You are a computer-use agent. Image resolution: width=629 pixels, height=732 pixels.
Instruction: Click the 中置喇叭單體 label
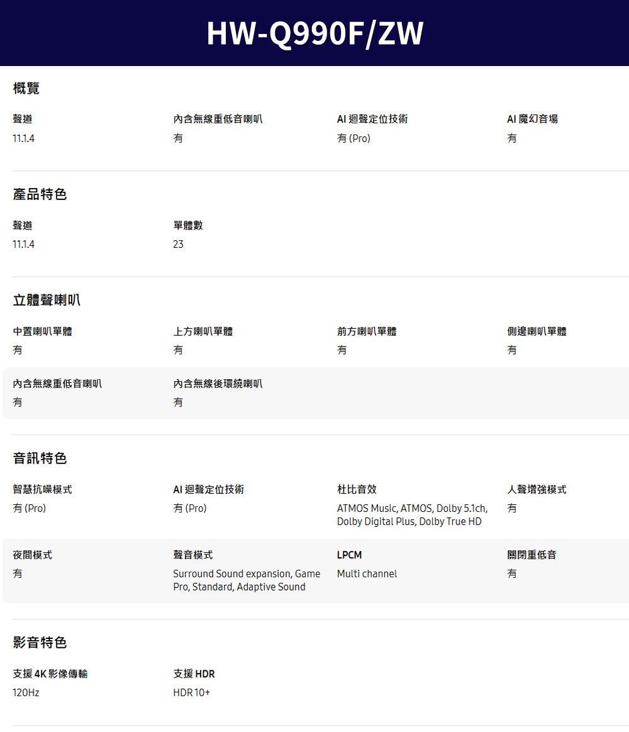(43, 331)
